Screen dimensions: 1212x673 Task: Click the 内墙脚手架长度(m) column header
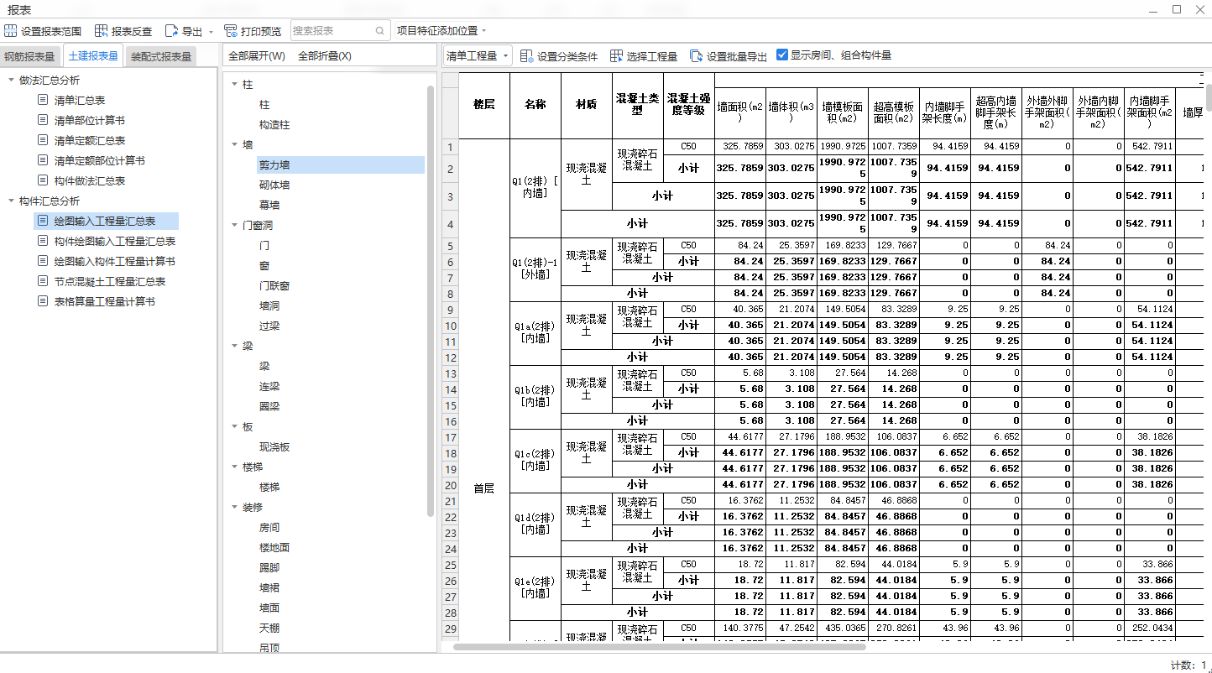[946, 112]
